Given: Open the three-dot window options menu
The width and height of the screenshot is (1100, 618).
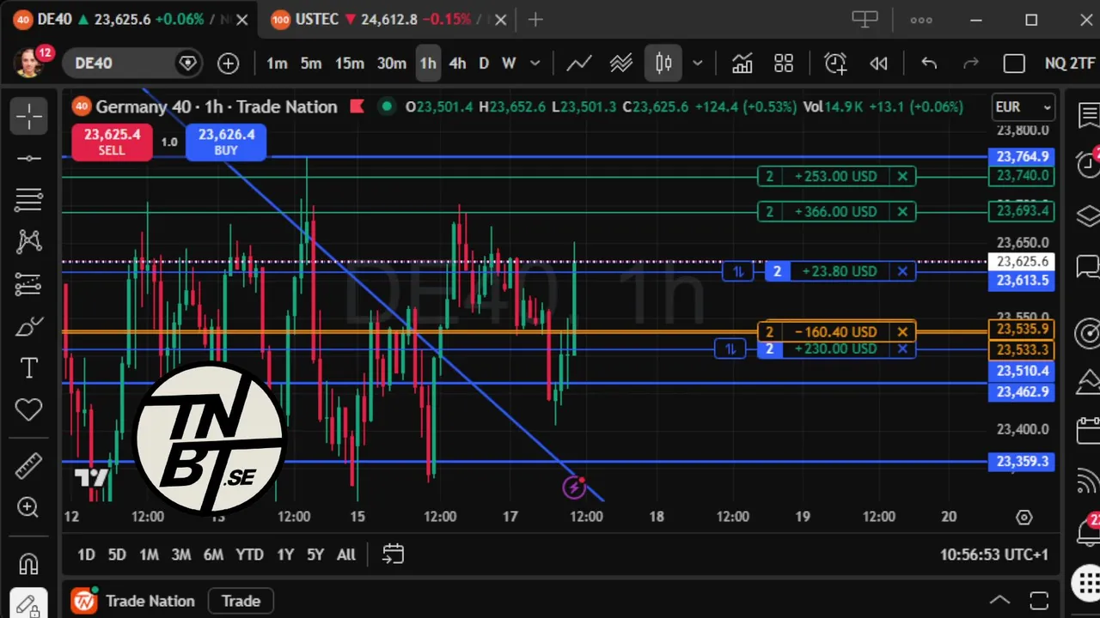Looking at the screenshot, I should pos(921,20).
